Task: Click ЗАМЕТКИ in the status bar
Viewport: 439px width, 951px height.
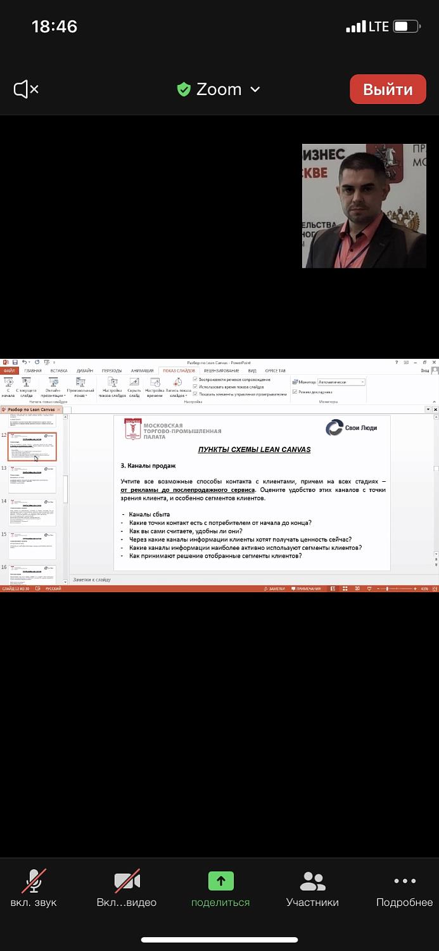Action: [x=275, y=589]
